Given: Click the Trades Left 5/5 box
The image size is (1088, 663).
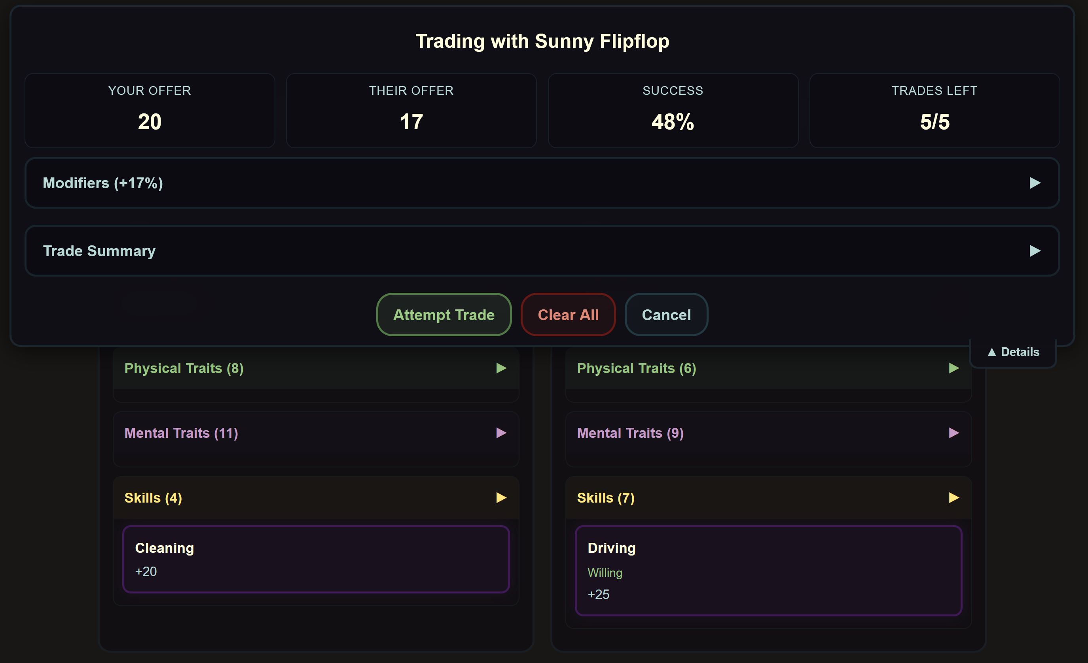Looking at the screenshot, I should 934,110.
